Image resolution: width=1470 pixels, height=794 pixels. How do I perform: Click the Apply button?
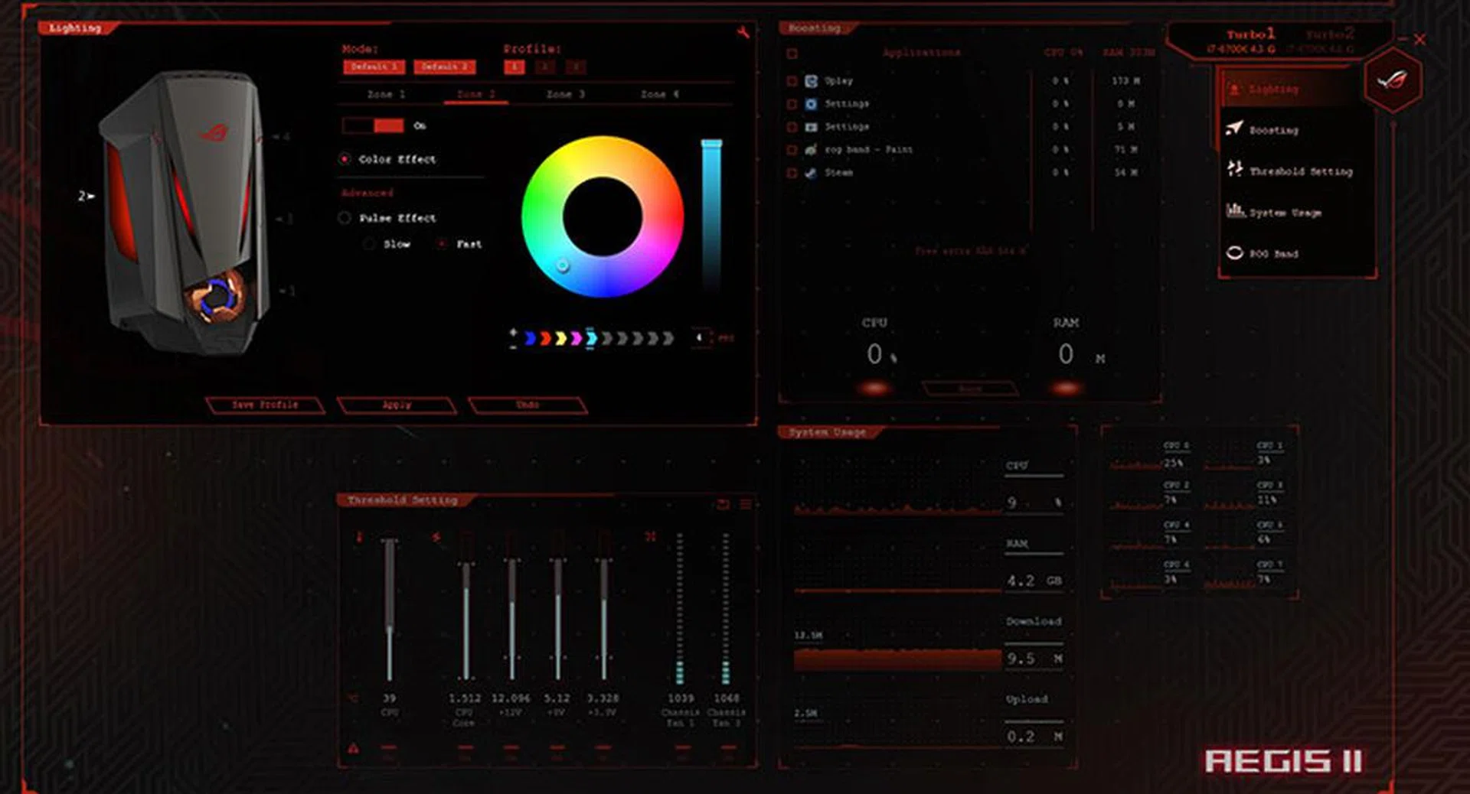[397, 405]
